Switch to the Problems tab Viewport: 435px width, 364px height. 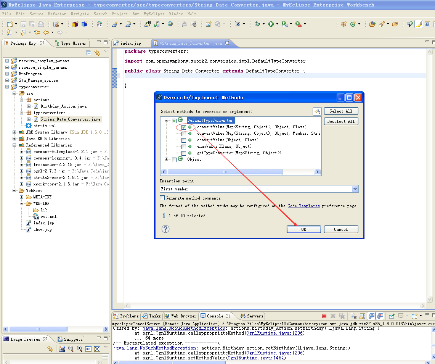coord(126,316)
